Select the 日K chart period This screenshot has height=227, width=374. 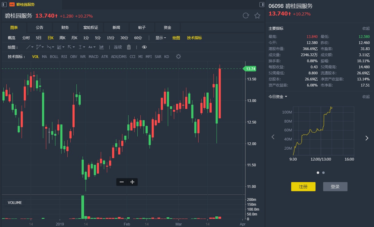point(51,38)
